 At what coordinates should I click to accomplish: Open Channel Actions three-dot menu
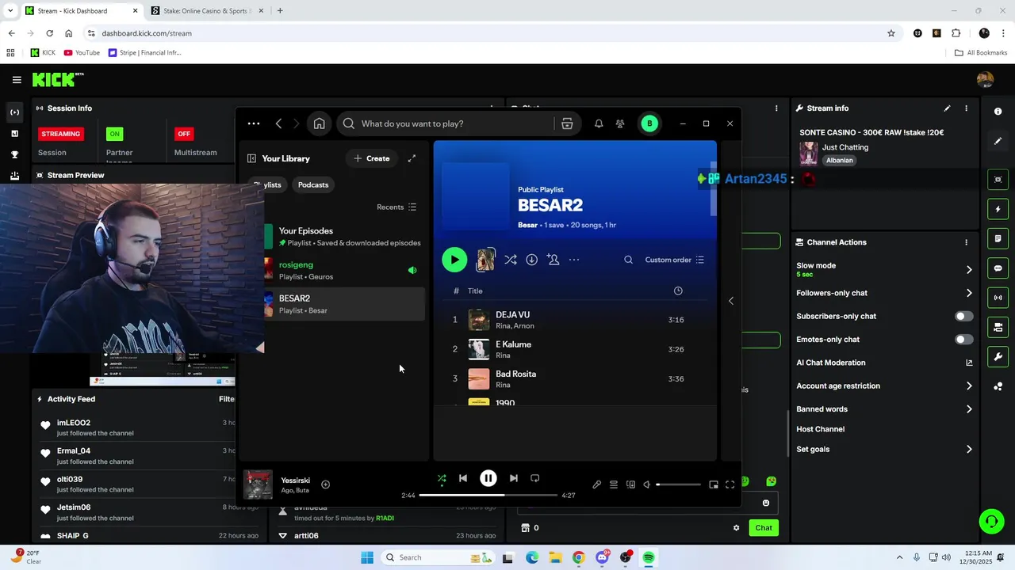coord(966,242)
